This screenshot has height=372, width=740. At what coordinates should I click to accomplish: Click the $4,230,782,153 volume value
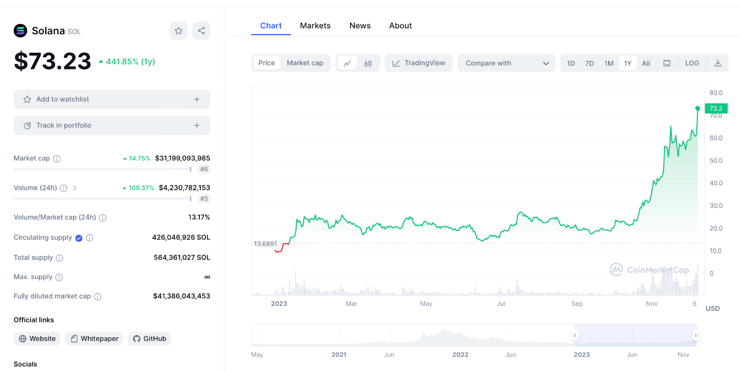[x=185, y=188]
